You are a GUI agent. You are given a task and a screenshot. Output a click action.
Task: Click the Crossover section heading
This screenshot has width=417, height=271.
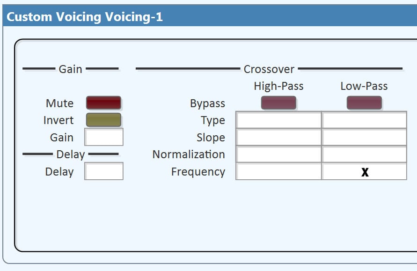(269, 69)
